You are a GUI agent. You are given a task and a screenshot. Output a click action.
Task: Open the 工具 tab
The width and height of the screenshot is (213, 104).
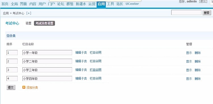click(x=110, y=4)
